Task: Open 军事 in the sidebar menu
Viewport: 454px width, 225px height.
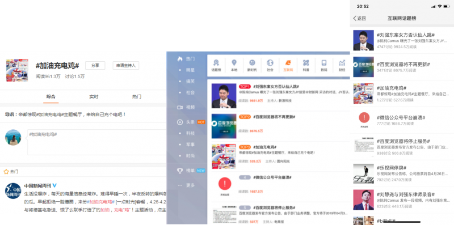Action: click(190, 145)
